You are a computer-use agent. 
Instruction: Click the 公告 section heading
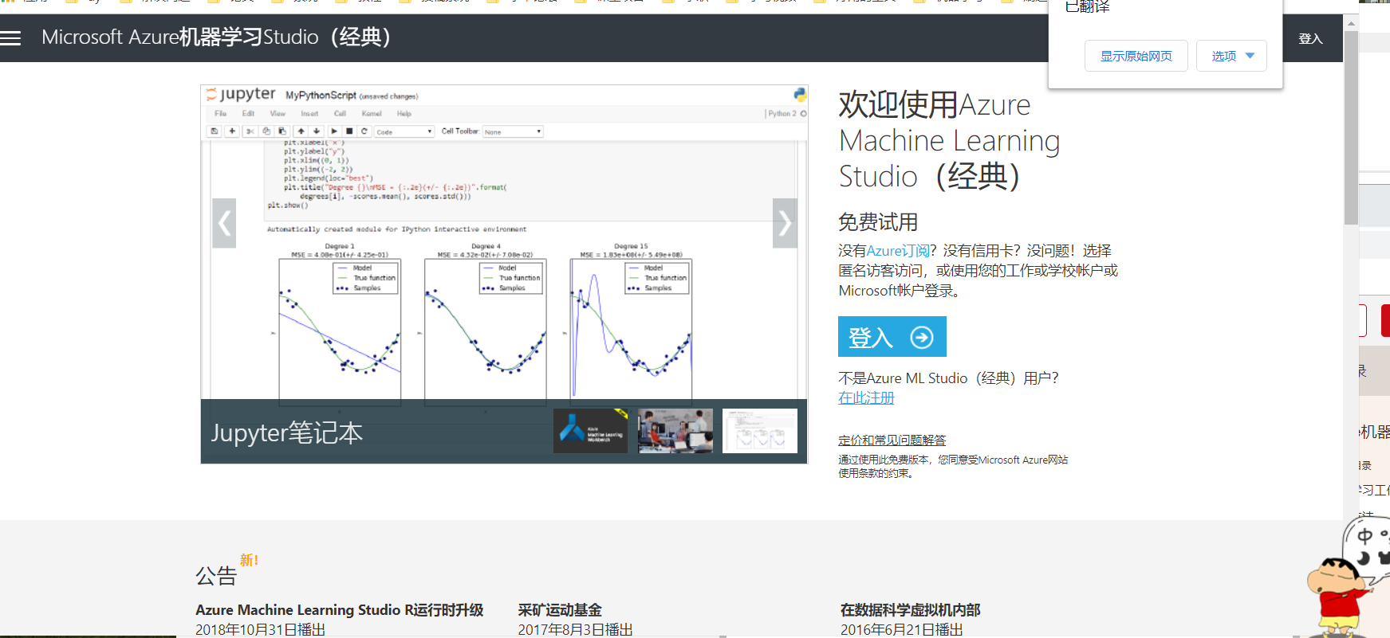pos(216,575)
